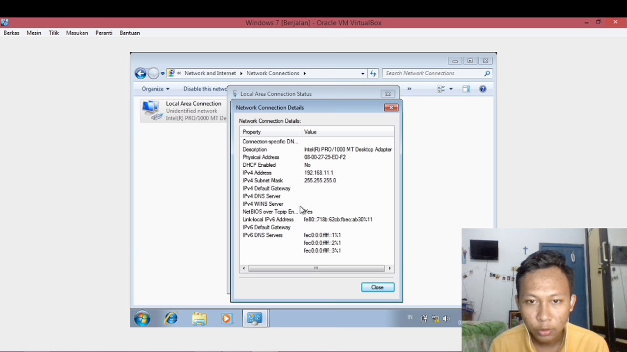Screen dimensions: 627x352
Task: Click the VirtualBox icon in the title bar
Action: coord(4,22)
